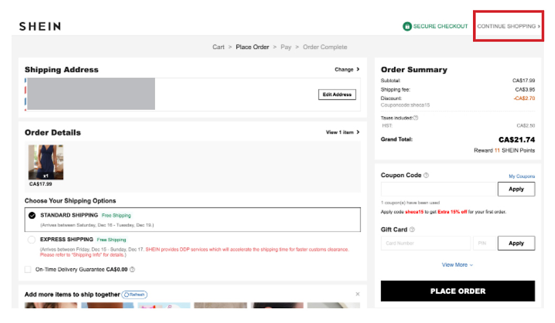The width and height of the screenshot is (555, 323).
Task: Click the Place Order button
Action: (x=457, y=291)
